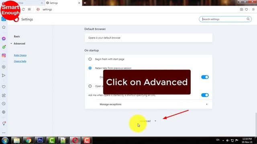
Task: Expand Advanced at bottom of page
Action: pos(148,121)
